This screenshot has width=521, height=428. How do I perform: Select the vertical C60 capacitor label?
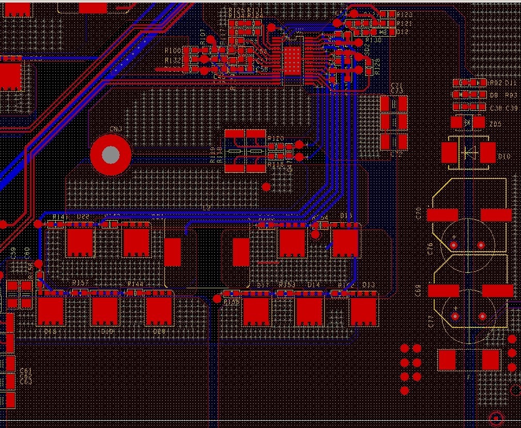point(27,253)
